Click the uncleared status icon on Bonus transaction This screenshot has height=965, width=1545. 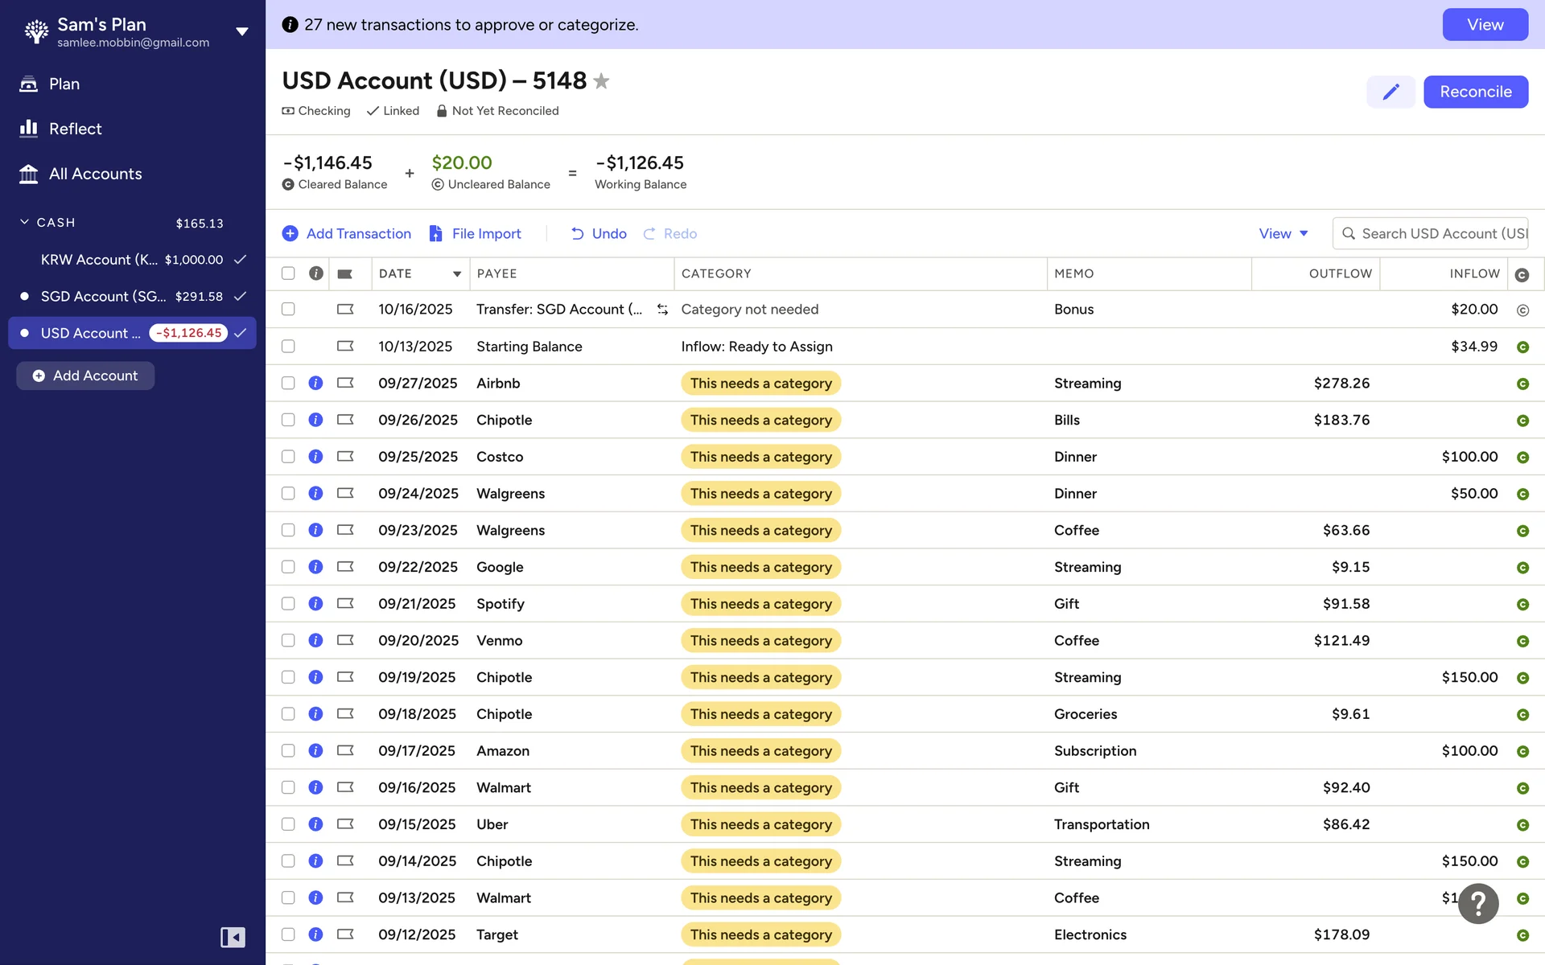coord(1522,310)
